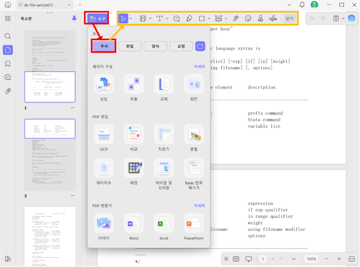The width and height of the screenshot is (360, 267).
Task: Open the 회전 rotate pages tool
Action: pos(194,88)
